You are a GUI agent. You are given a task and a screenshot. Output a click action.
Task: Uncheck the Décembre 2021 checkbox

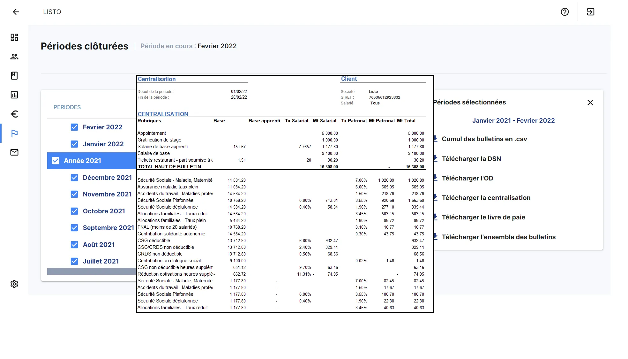[74, 178]
